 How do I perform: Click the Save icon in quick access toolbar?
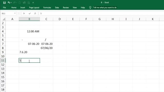tap(4, 3)
